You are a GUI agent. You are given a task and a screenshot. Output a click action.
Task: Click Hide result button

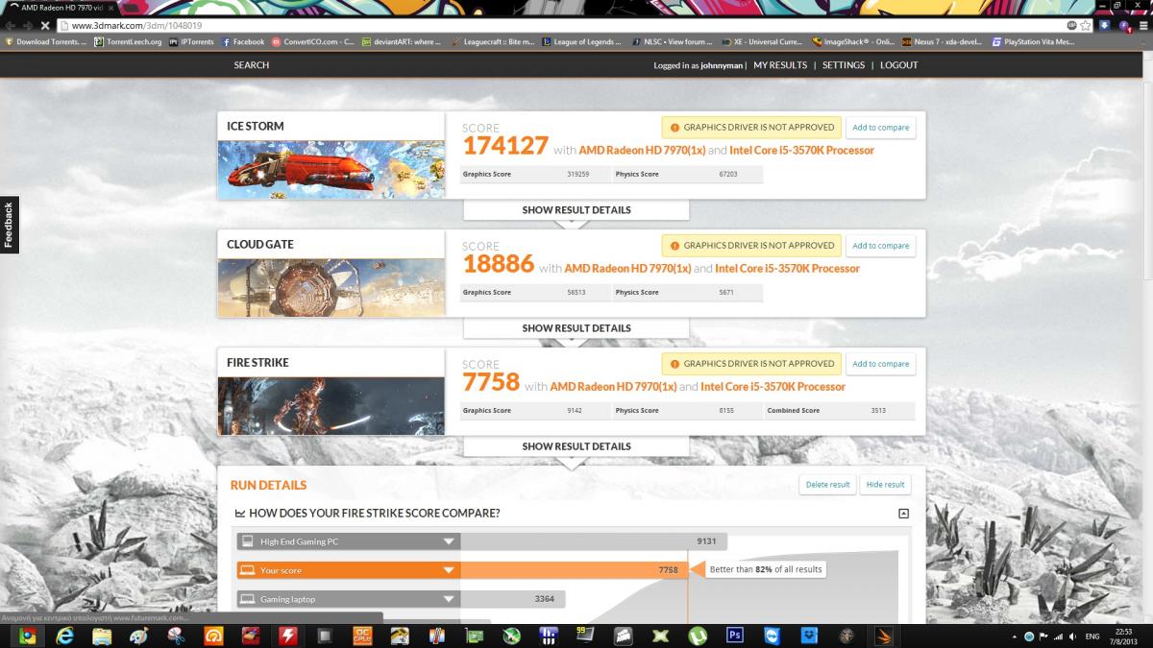[x=885, y=485]
